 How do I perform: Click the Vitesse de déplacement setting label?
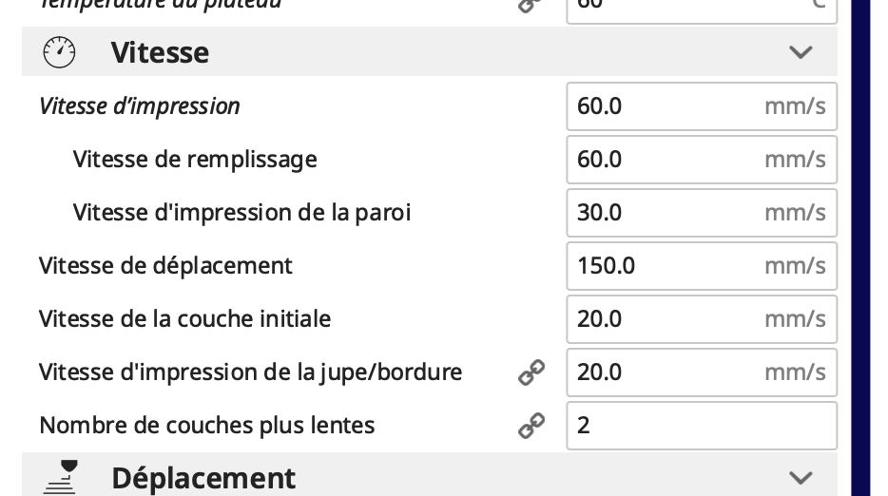click(165, 265)
